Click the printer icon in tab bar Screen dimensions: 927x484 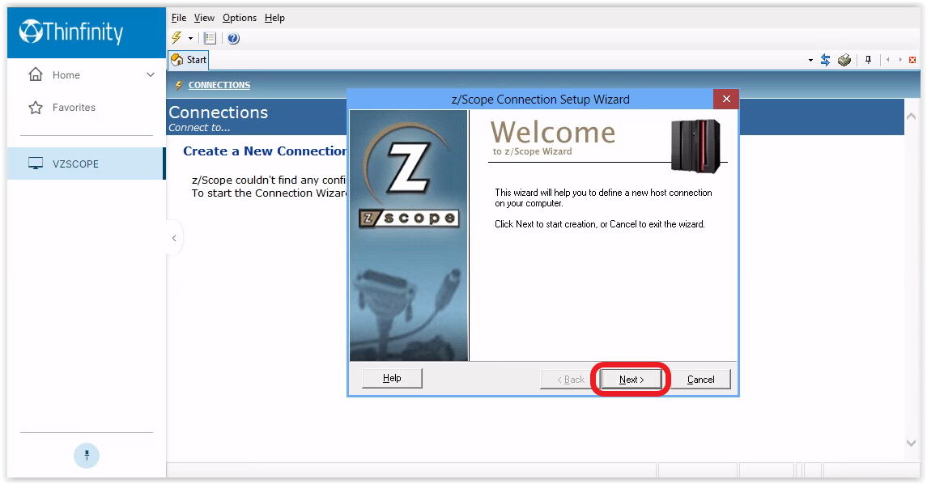click(x=844, y=60)
